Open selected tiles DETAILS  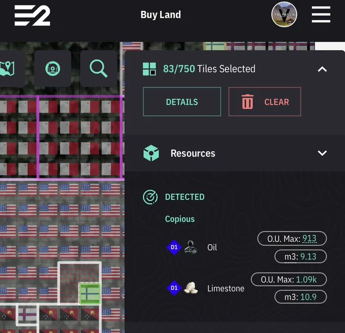[182, 102]
